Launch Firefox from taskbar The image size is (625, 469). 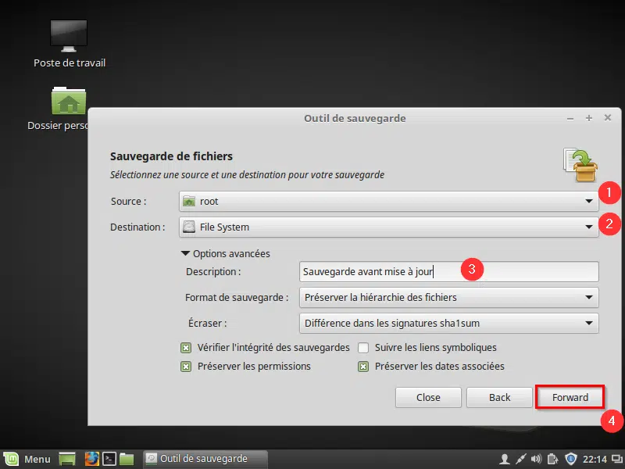[x=92, y=459]
